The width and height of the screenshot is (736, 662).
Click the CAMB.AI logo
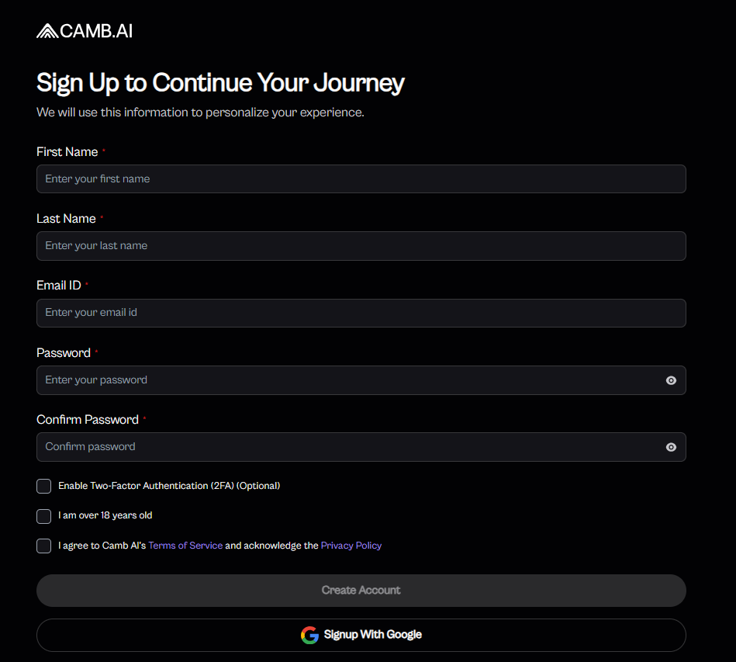tap(85, 31)
